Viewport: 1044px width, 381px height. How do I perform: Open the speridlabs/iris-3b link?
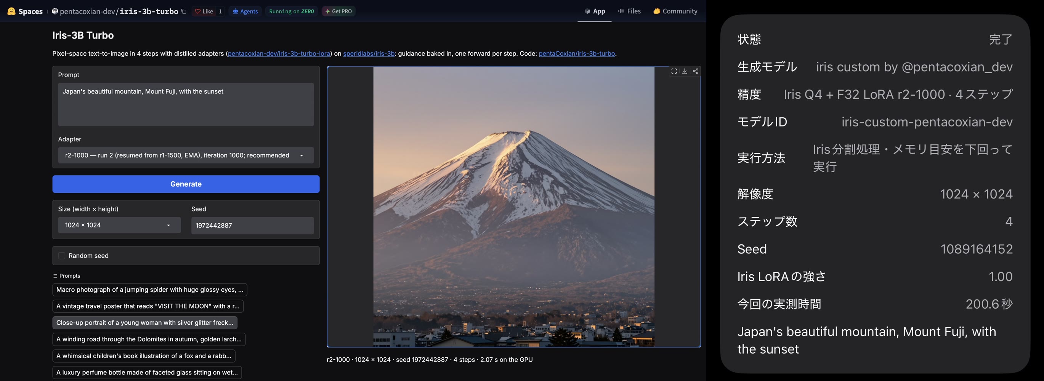click(x=369, y=53)
